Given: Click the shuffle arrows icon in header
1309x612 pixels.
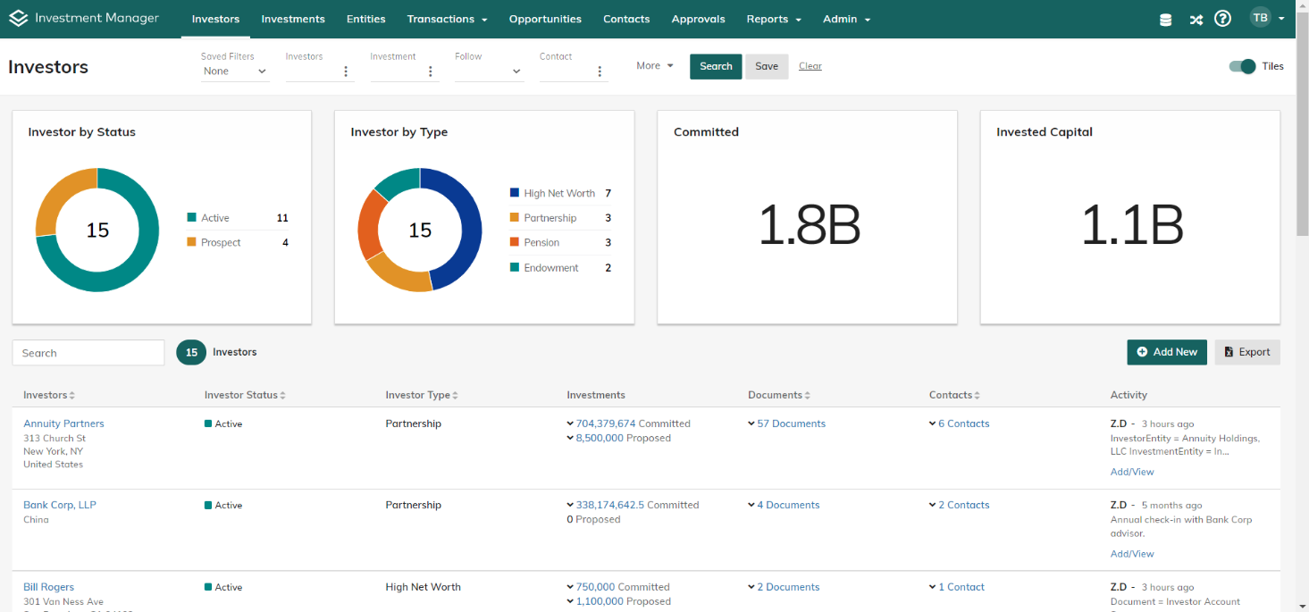Looking at the screenshot, I should point(1196,20).
